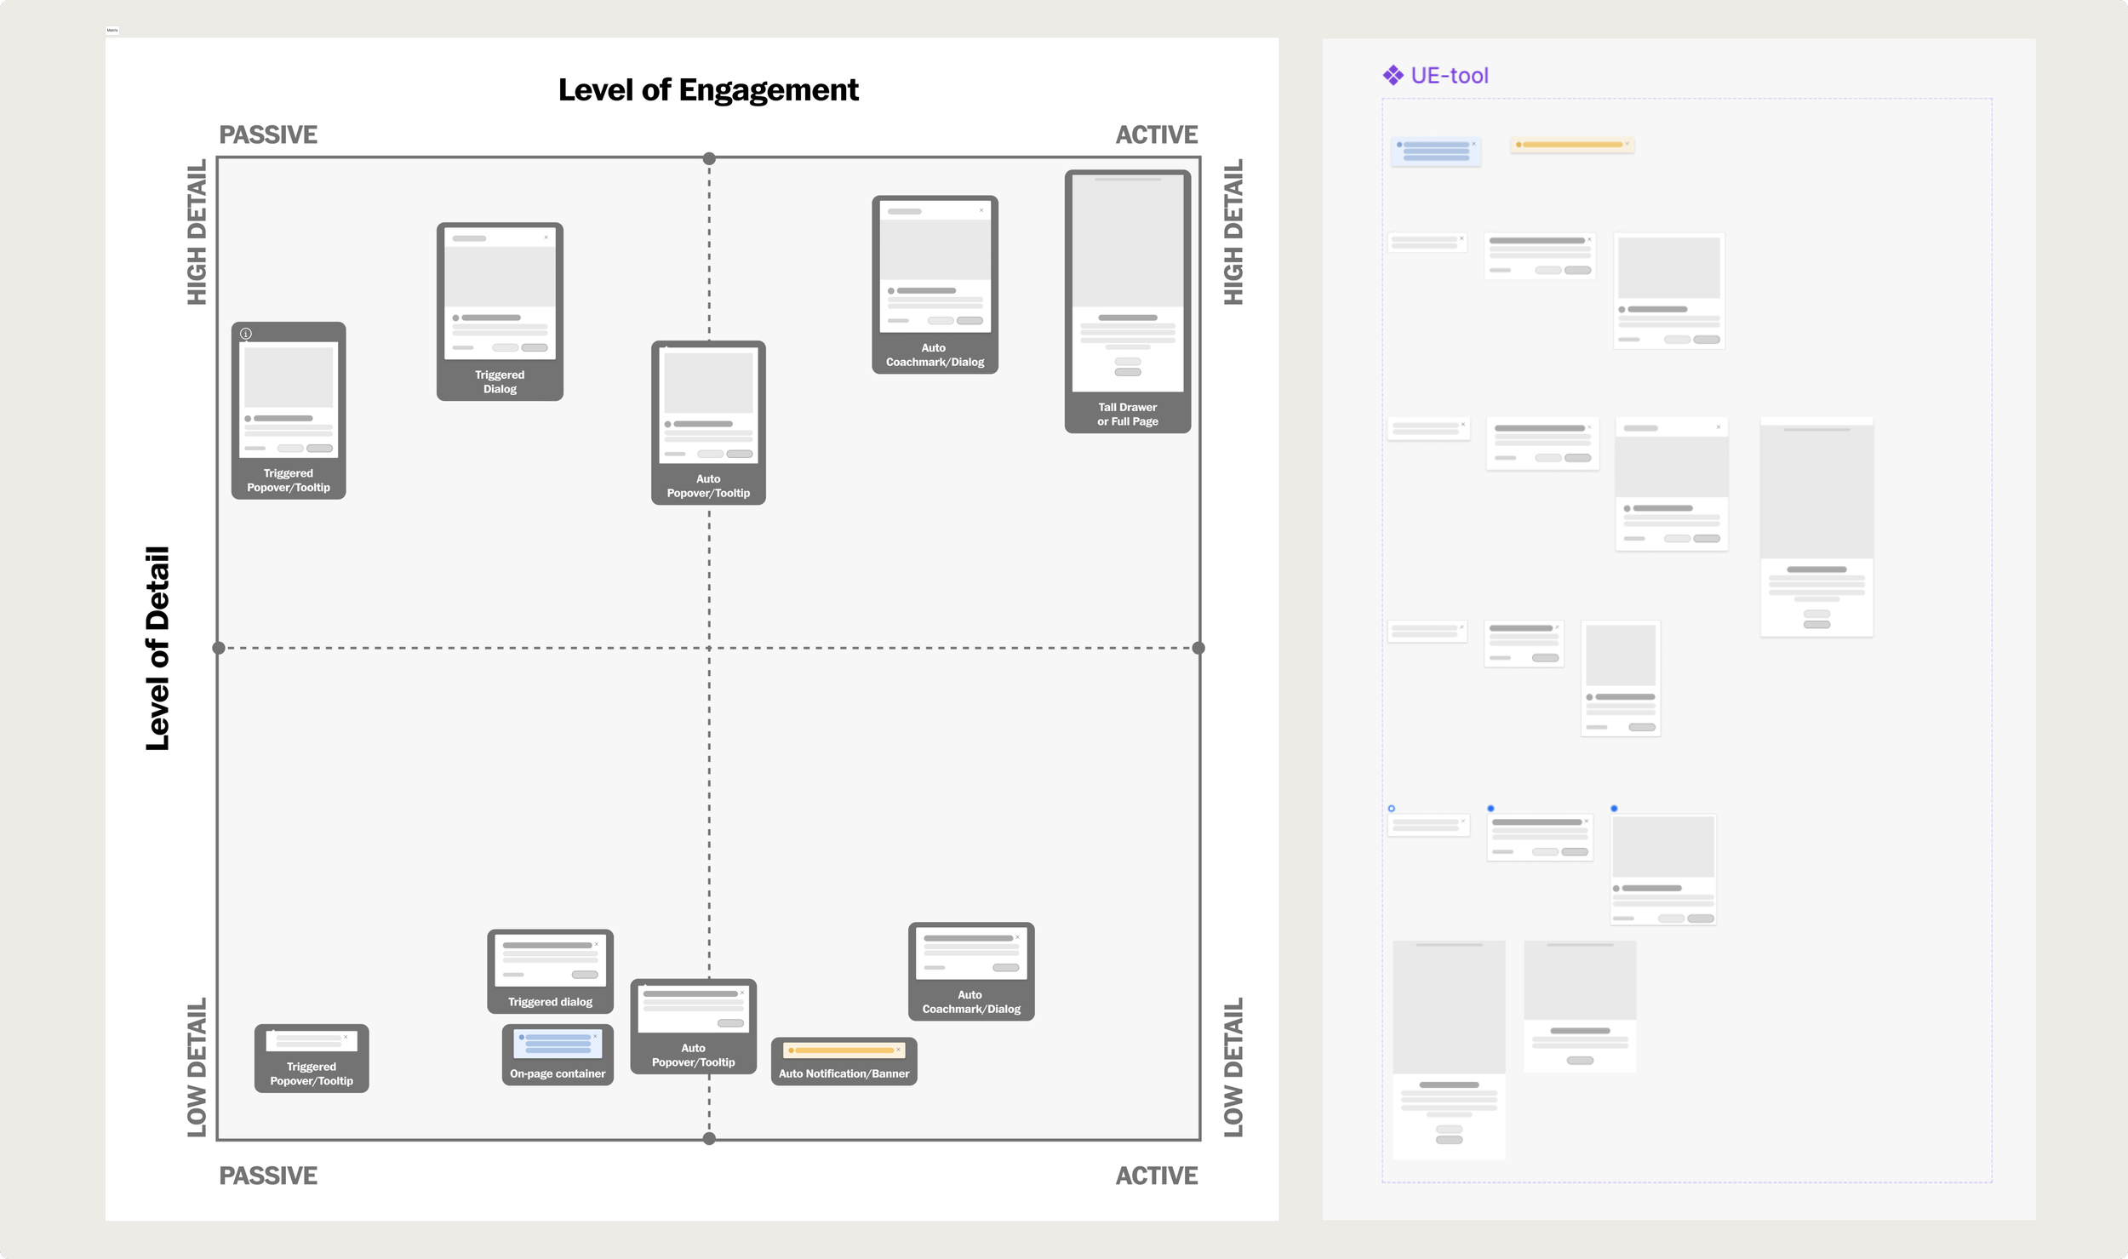The image size is (2128, 1259).
Task: Select the tall Triggered Dialog card with image
Action: point(500,312)
